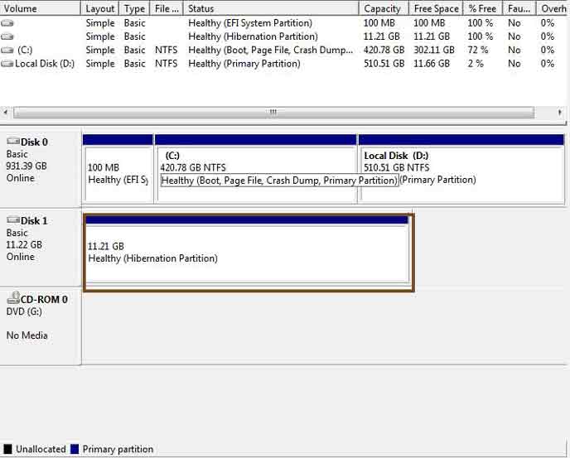This screenshot has height=458, width=570.
Task: Sort by the Type column header
Action: point(134,8)
